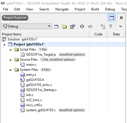
Task: Select Solution 'gdvf103v1' row
Action: pos(22,39)
